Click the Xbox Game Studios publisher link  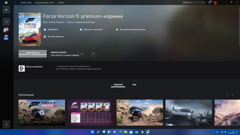click(54, 22)
